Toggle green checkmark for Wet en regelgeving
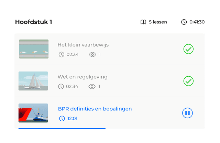 (x=188, y=81)
